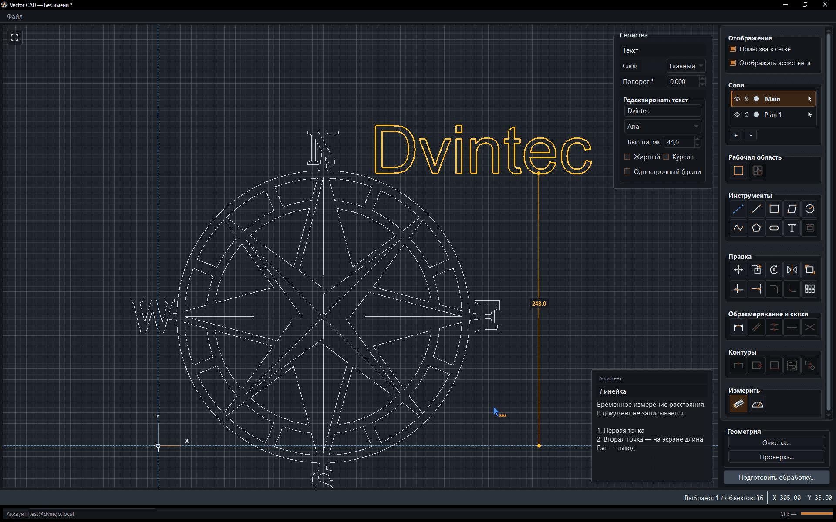This screenshot has height=522, width=836.
Task: Toggle fullscreen canvas view
Action: (15, 37)
